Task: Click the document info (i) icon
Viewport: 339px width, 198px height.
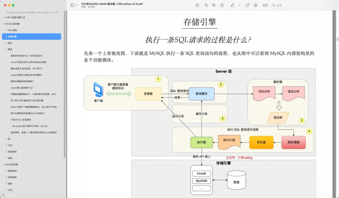Action: click(x=197, y=5)
